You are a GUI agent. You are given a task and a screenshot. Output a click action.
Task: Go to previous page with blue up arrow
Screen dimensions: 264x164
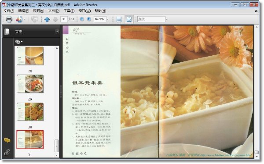tap(47, 19)
